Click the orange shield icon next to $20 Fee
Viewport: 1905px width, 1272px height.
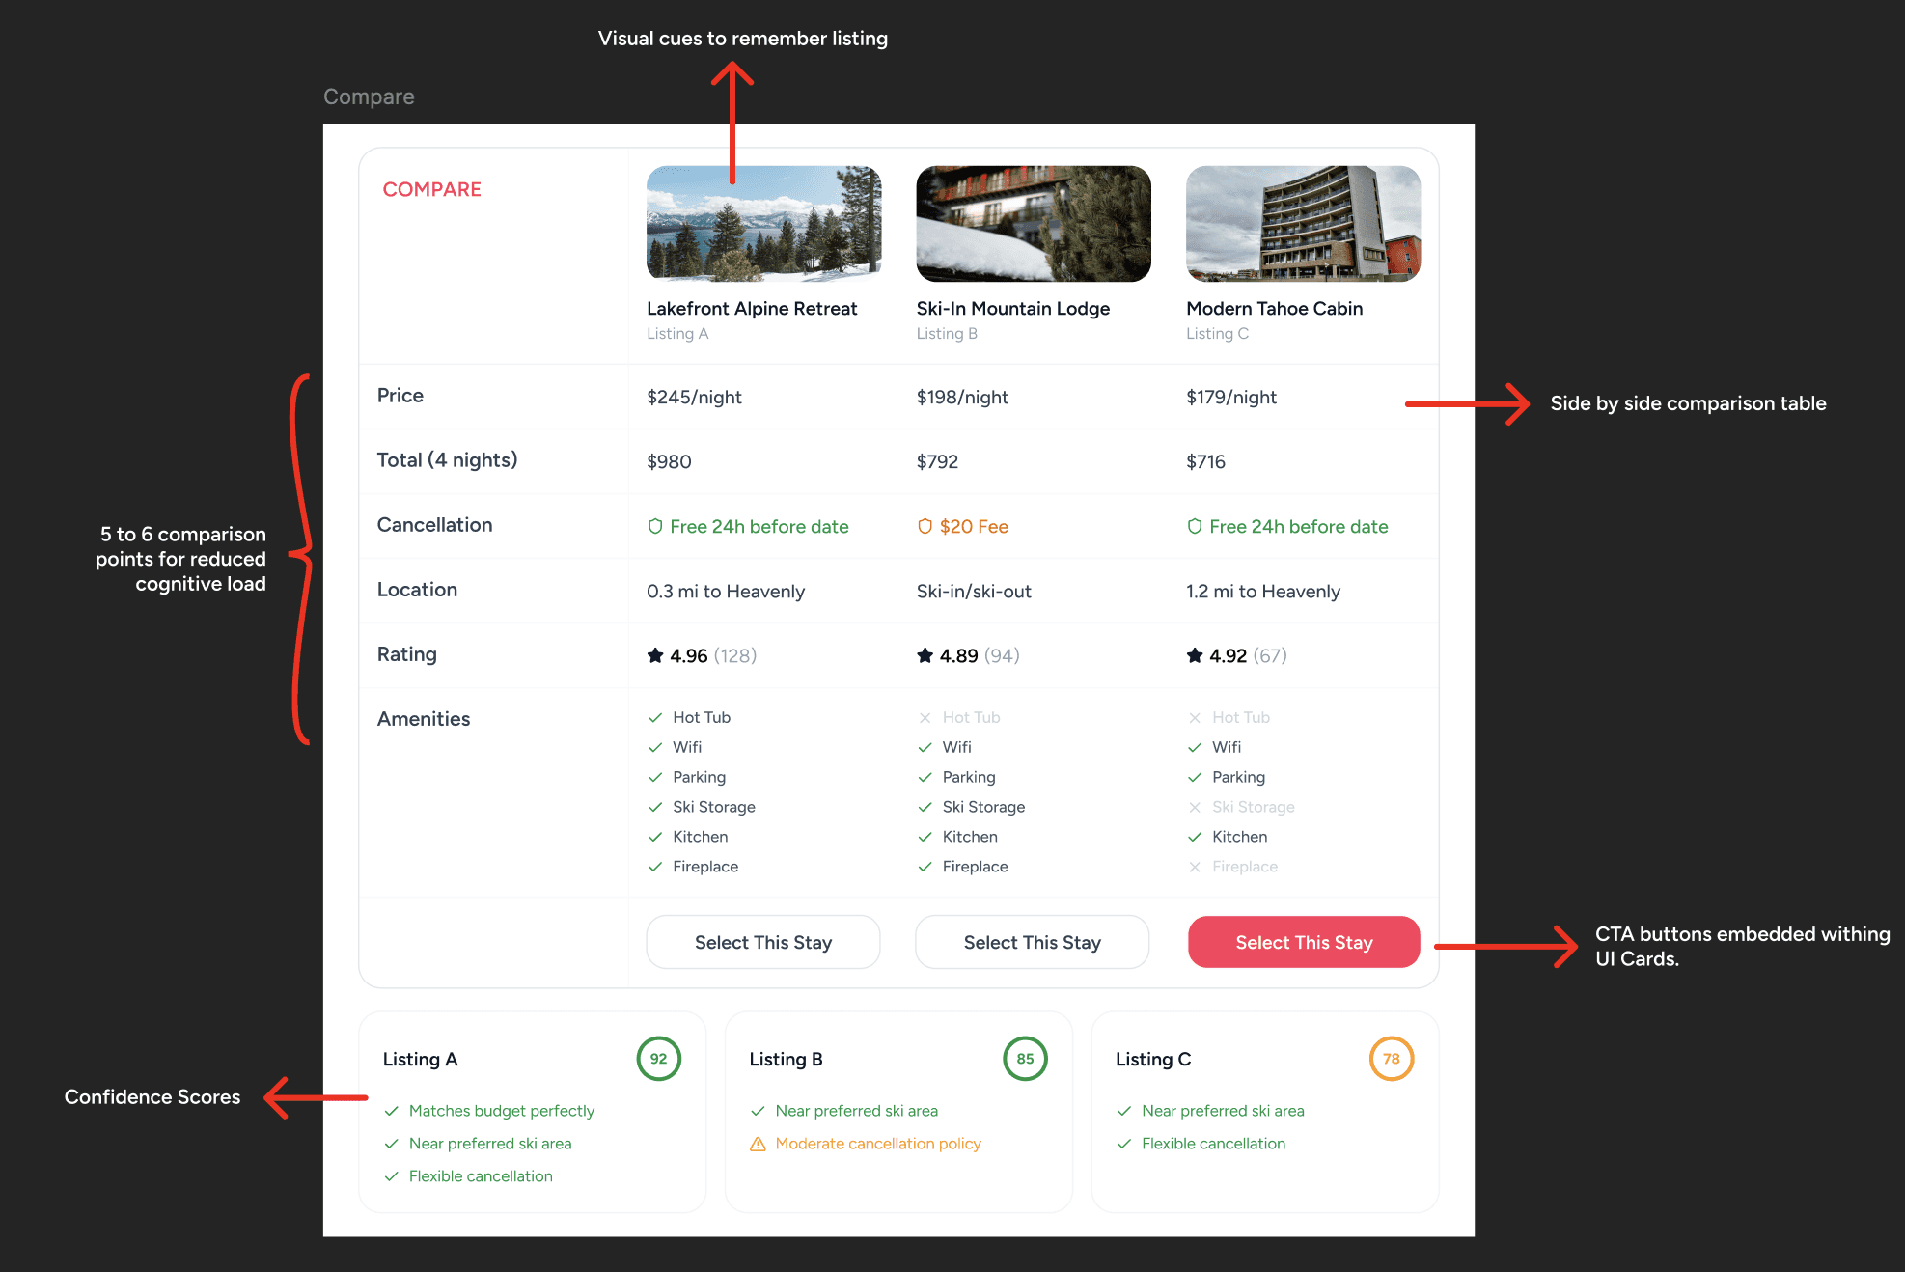pyautogui.click(x=925, y=526)
